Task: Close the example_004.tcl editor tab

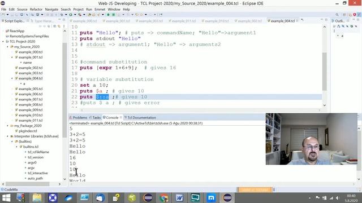Action: click(297, 21)
